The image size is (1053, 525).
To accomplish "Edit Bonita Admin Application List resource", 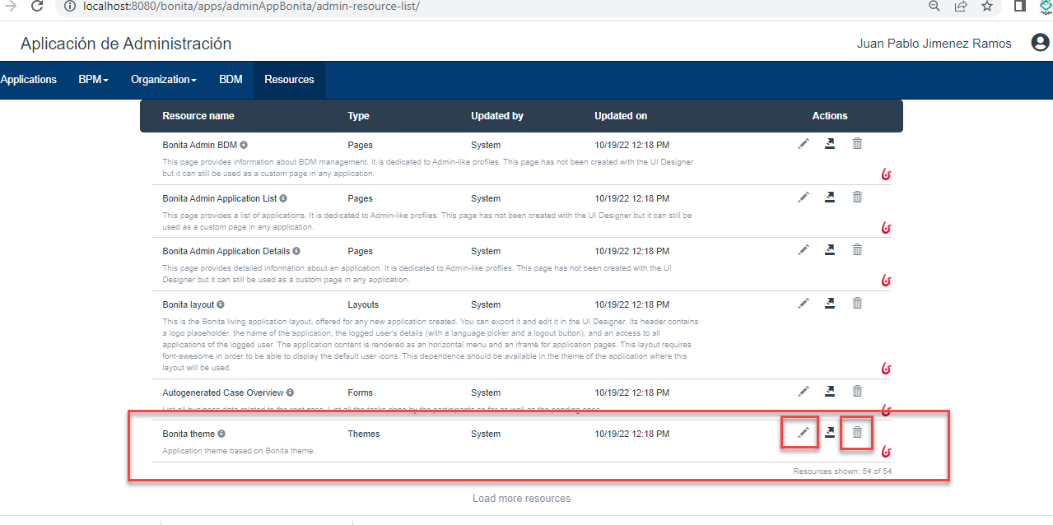I will 804,197.
